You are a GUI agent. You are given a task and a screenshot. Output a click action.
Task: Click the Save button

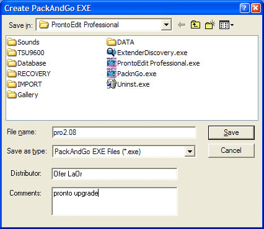point(231,132)
